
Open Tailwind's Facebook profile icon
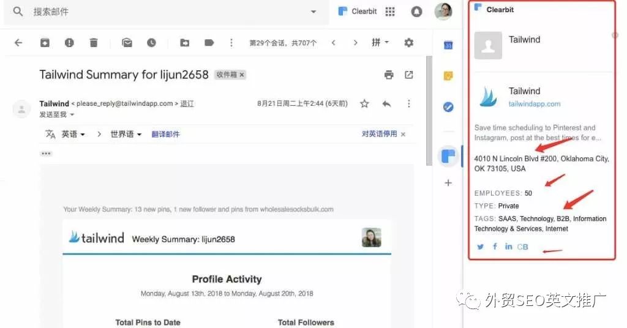[x=495, y=247]
